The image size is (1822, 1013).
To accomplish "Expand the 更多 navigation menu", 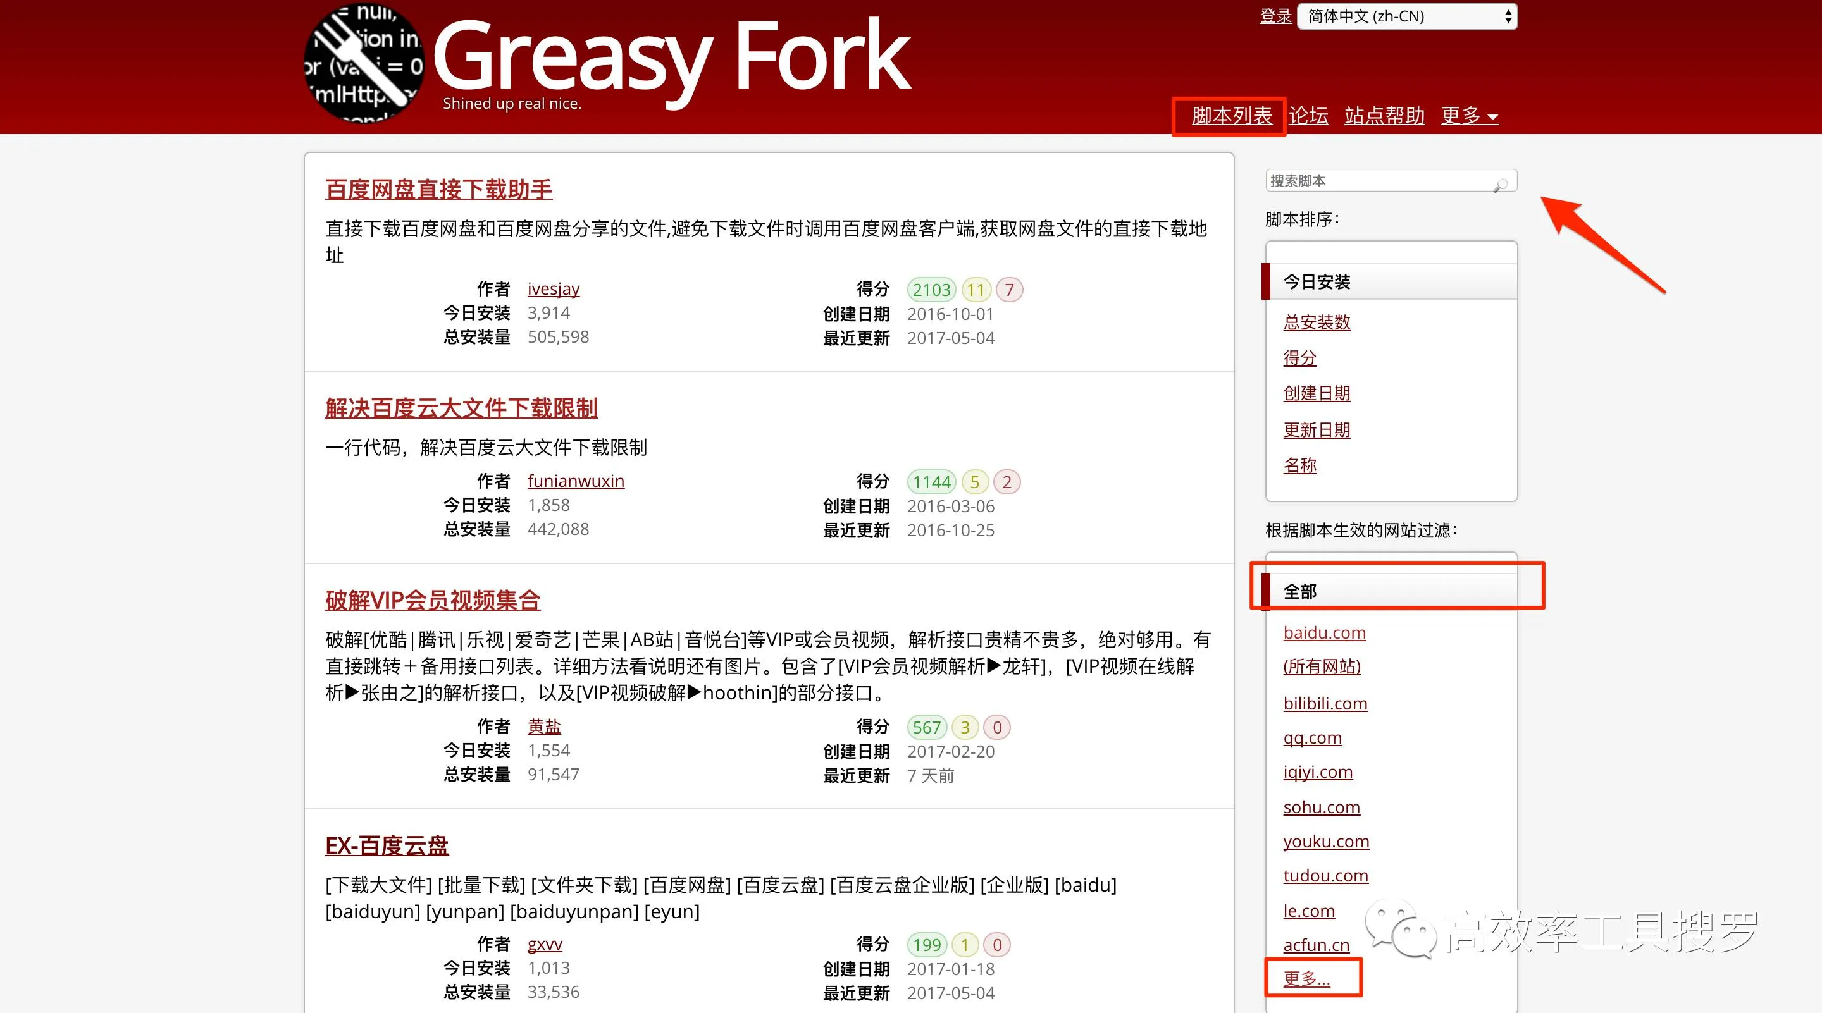I will pos(1469,115).
